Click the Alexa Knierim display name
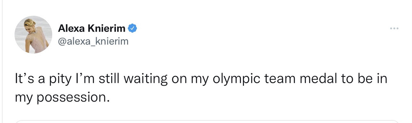The width and height of the screenshot is (412, 123). coord(92,28)
